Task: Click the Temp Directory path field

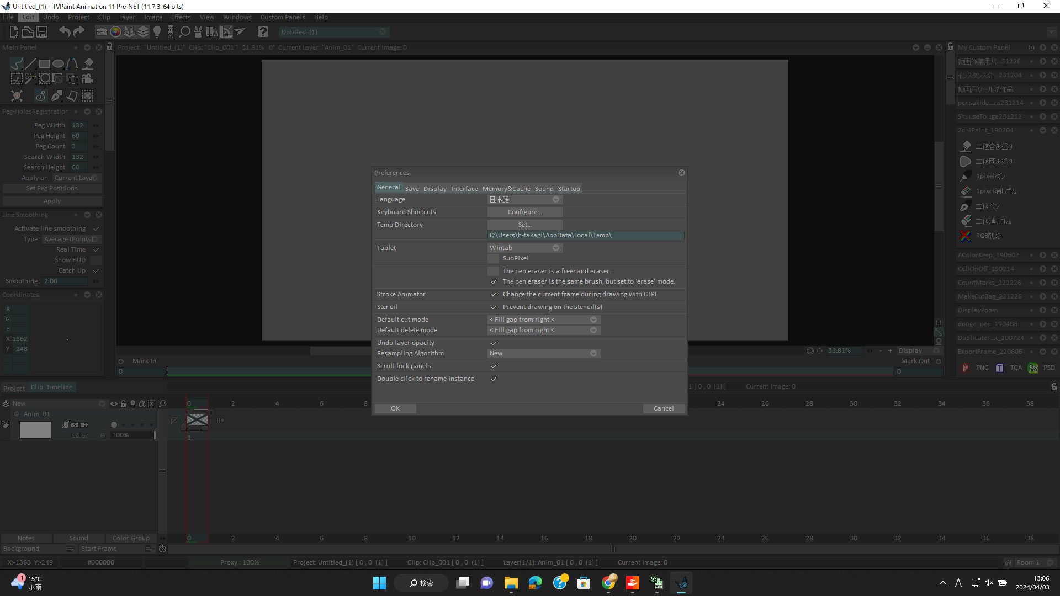Action: 586,235
